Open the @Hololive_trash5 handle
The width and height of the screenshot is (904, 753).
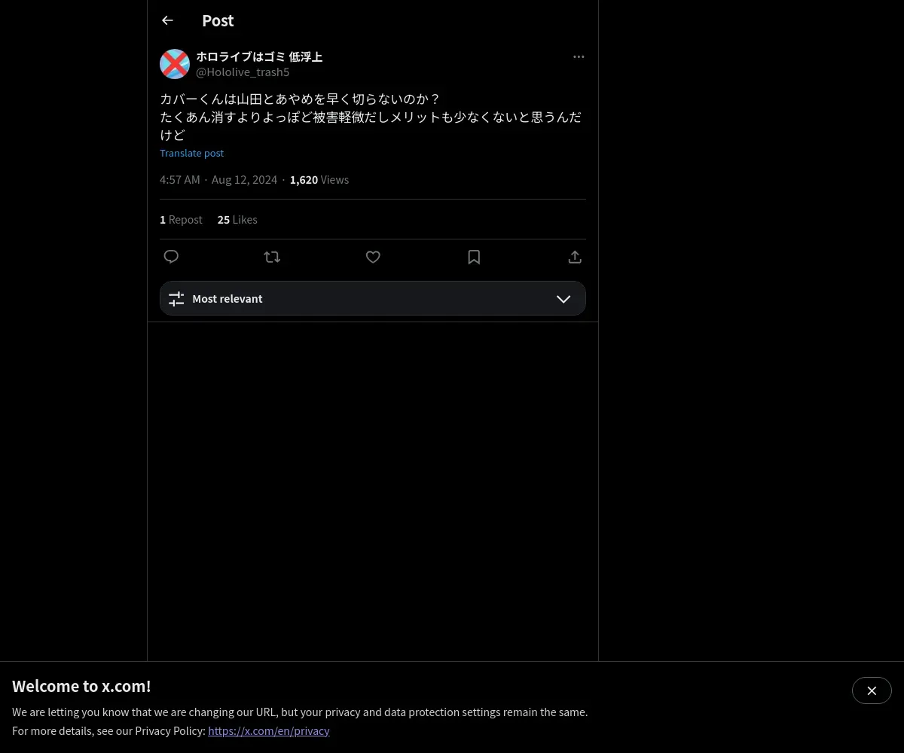click(243, 72)
